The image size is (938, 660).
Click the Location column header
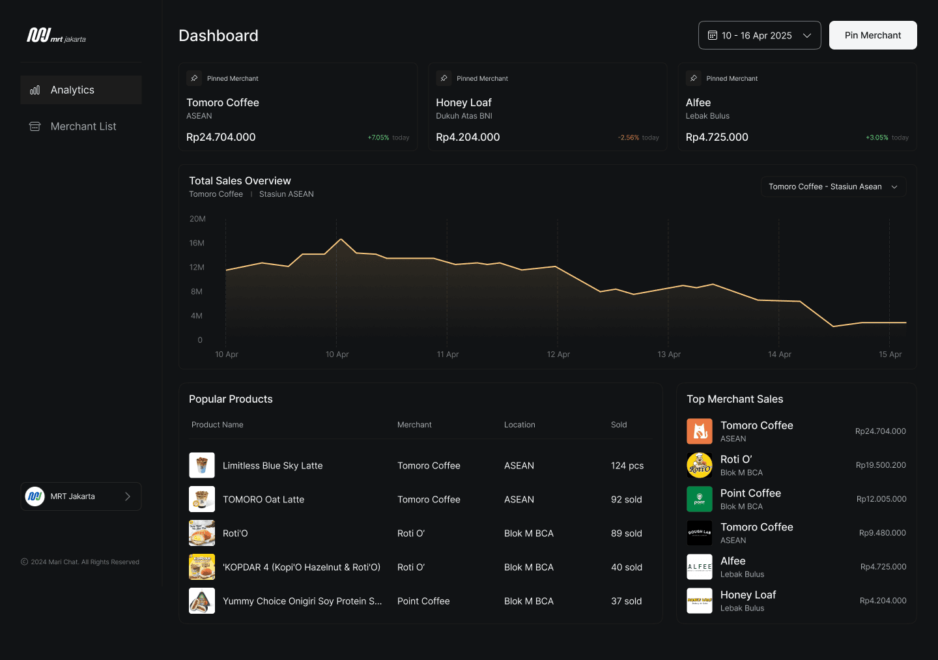pos(520,425)
